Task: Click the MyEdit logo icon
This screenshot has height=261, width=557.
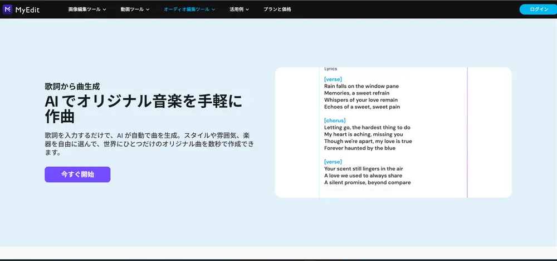Action: click(x=7, y=9)
